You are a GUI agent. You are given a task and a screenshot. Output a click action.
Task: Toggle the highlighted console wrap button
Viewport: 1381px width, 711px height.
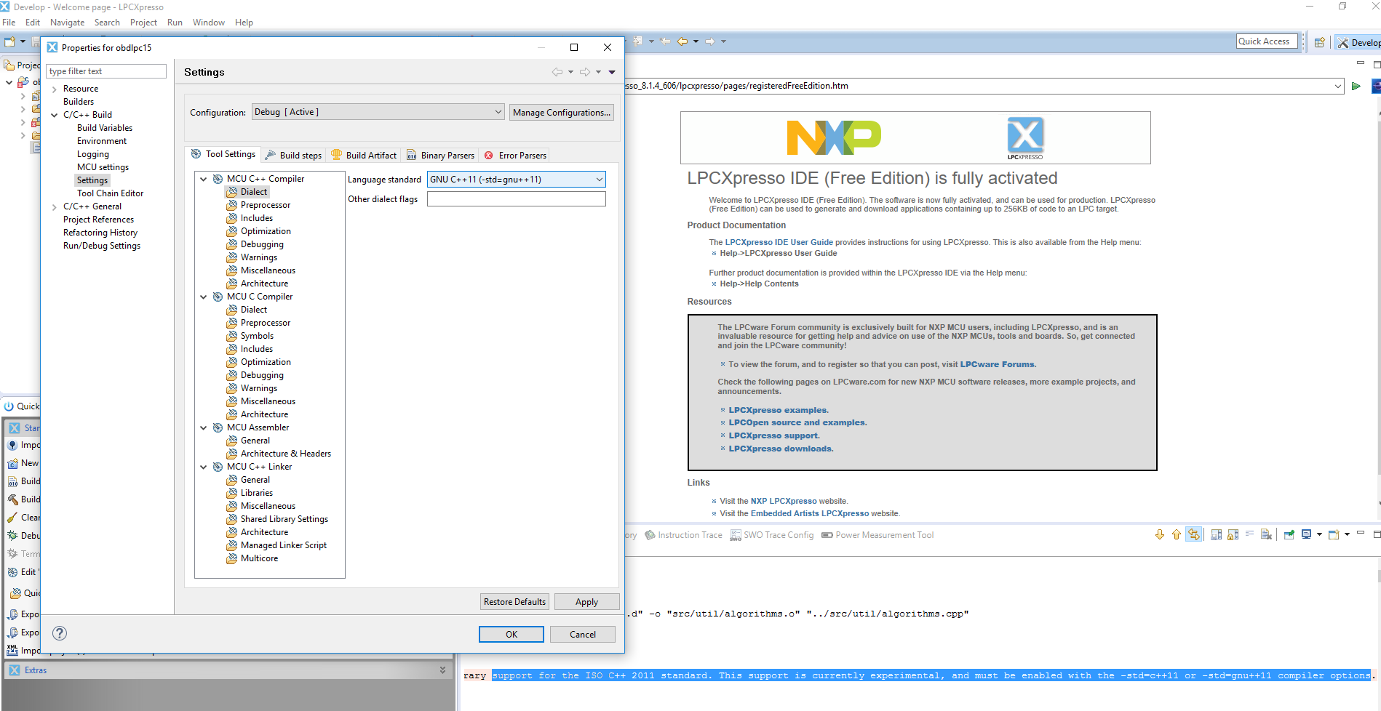(1194, 535)
